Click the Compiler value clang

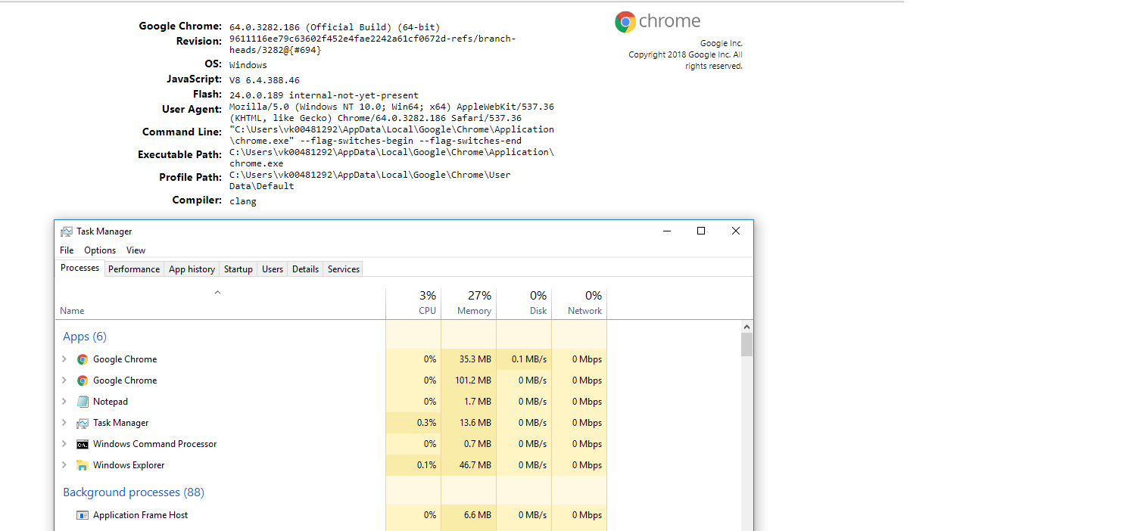click(x=243, y=201)
